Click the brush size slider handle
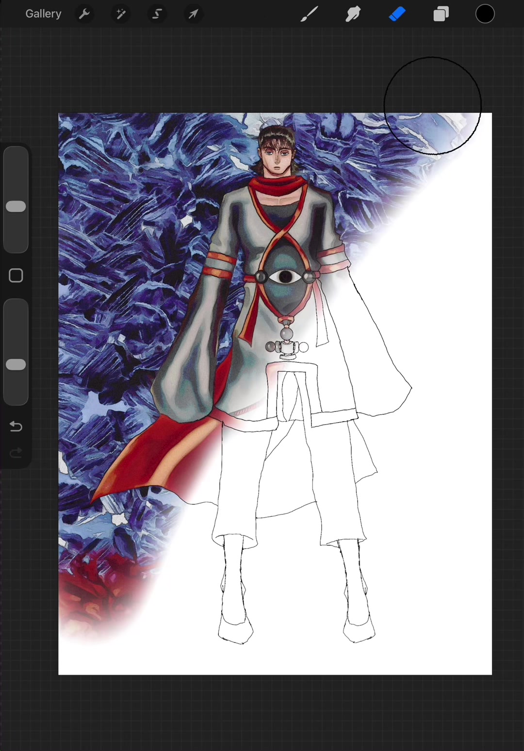 click(x=16, y=206)
